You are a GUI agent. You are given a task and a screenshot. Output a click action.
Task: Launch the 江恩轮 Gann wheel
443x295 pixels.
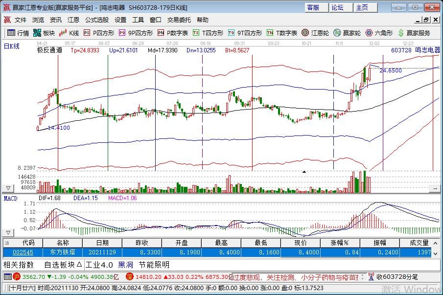[x=315, y=33]
